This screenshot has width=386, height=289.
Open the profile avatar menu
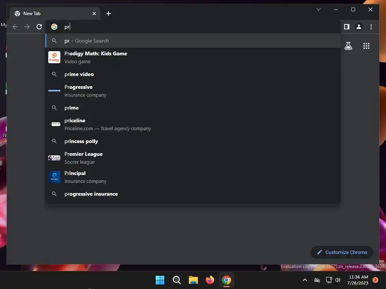tap(359, 27)
